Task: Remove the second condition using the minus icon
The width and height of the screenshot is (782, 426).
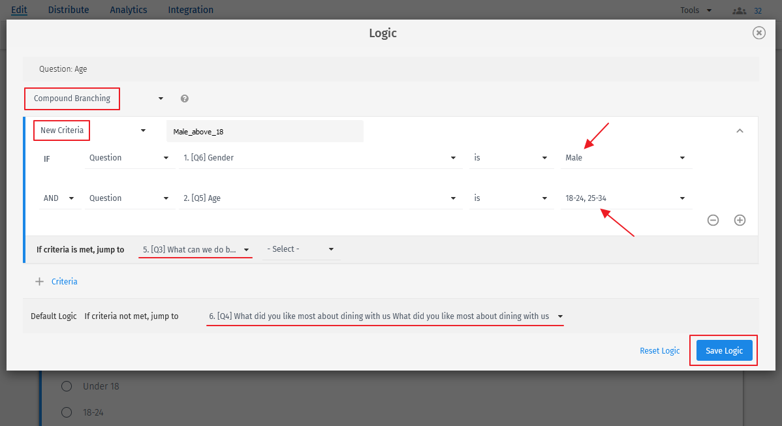Action: pyautogui.click(x=713, y=220)
